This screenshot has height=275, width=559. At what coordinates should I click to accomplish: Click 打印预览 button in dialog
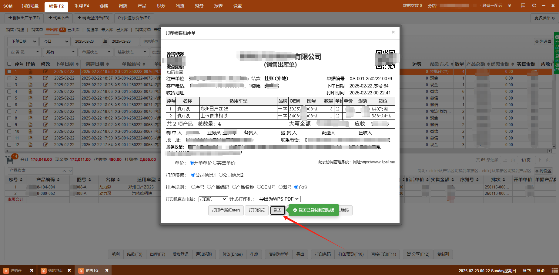[257, 210]
